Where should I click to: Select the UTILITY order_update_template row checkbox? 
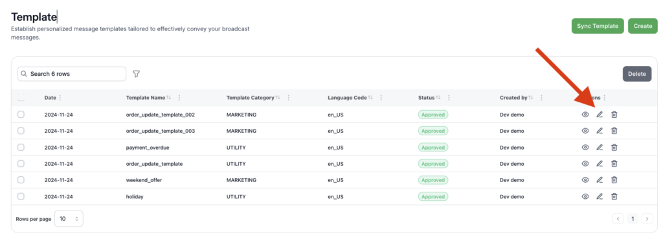(21, 164)
